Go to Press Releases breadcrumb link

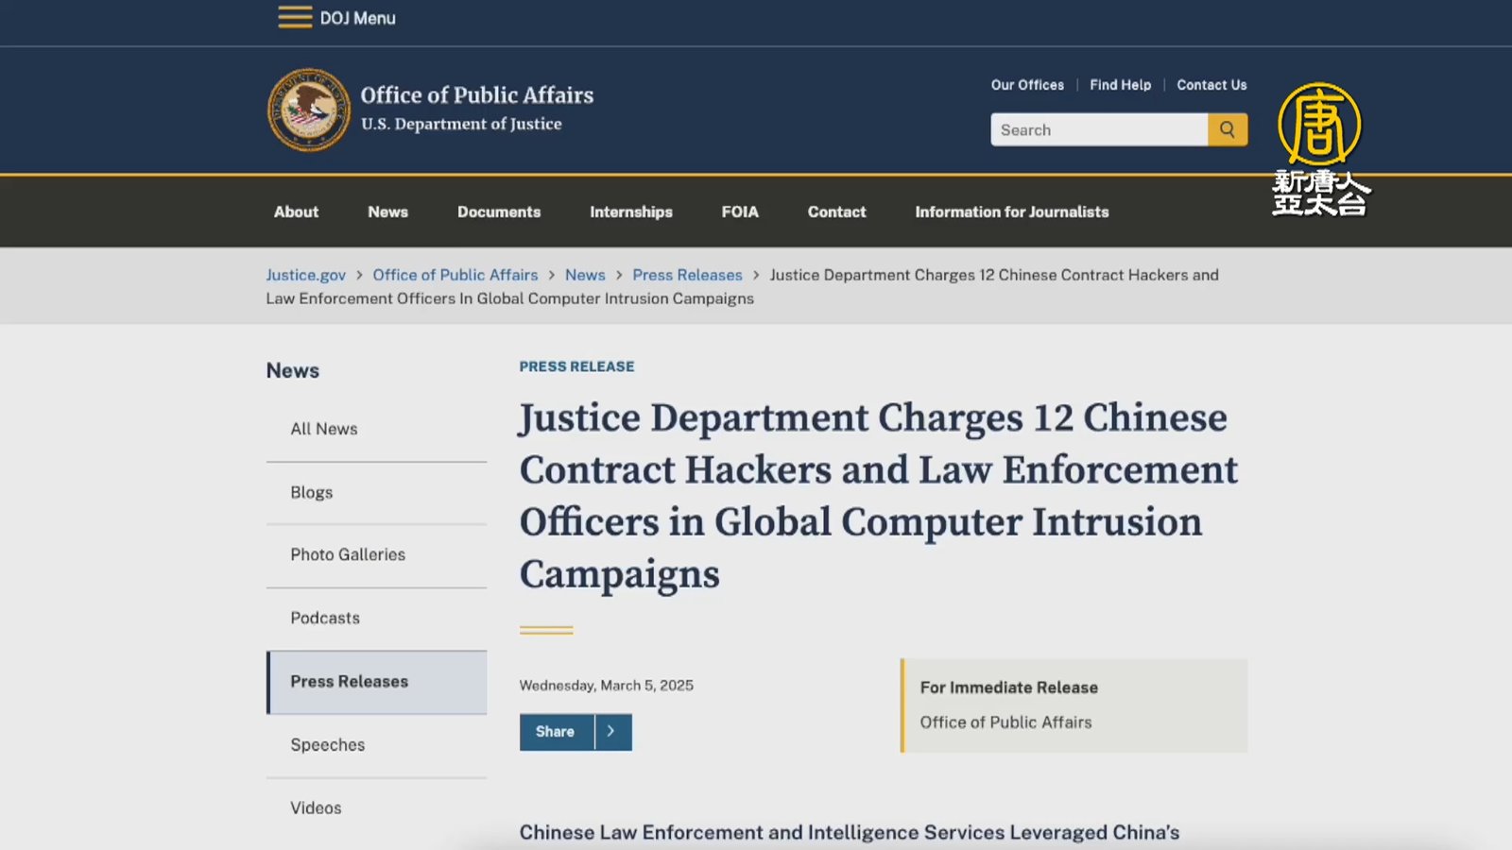[x=687, y=275]
